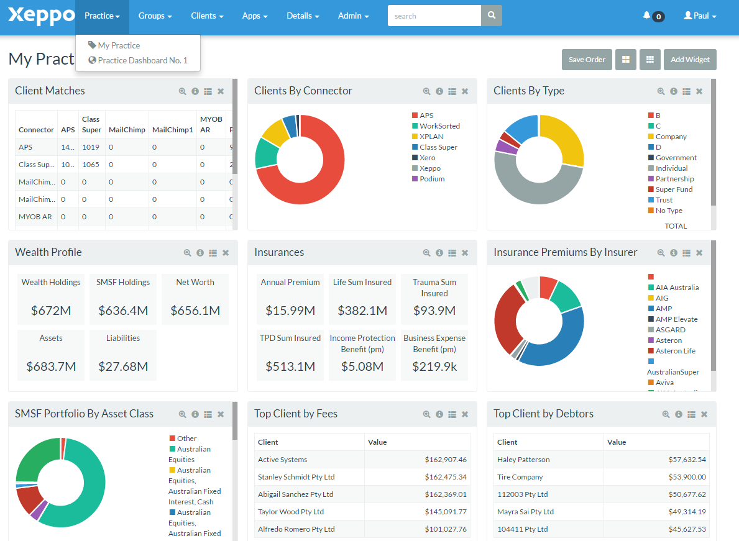Open the Clients dropdown menu
The image size is (739, 541).
coord(207,16)
